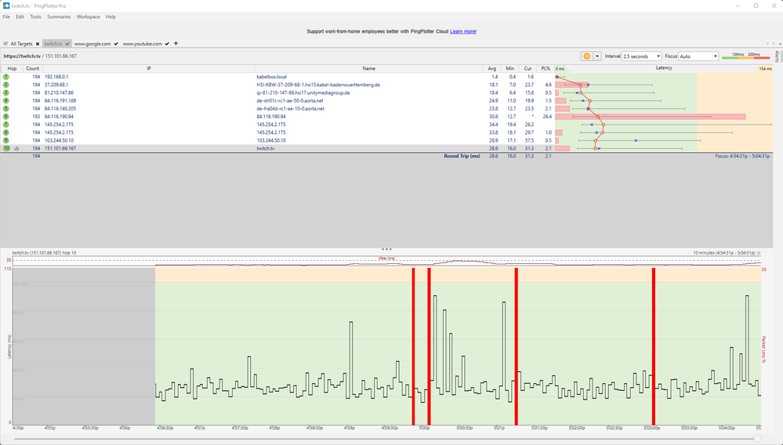Select hop 5 green indicator
The image size is (783, 445).
6,109
